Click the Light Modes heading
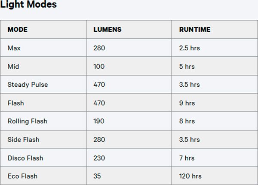Image resolution: width=258 pixels, height=185 pixels. coord(28,4)
